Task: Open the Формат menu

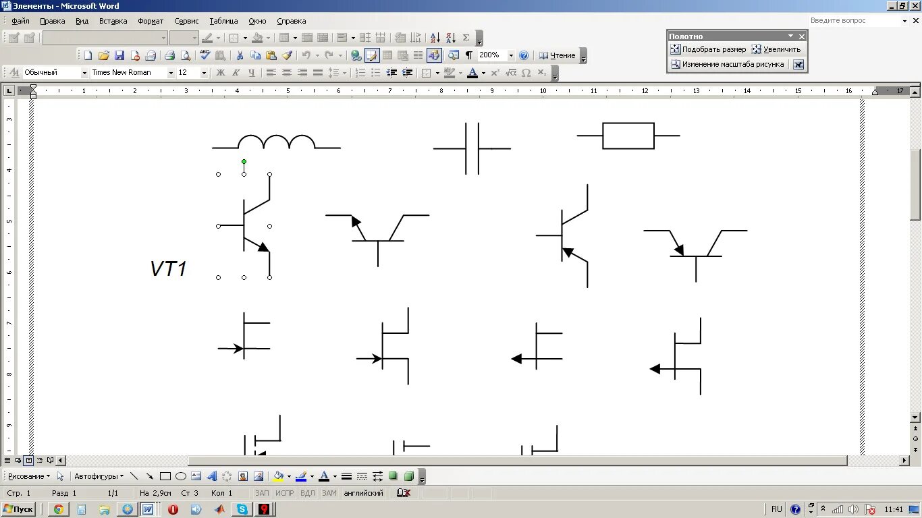Action: tap(151, 21)
